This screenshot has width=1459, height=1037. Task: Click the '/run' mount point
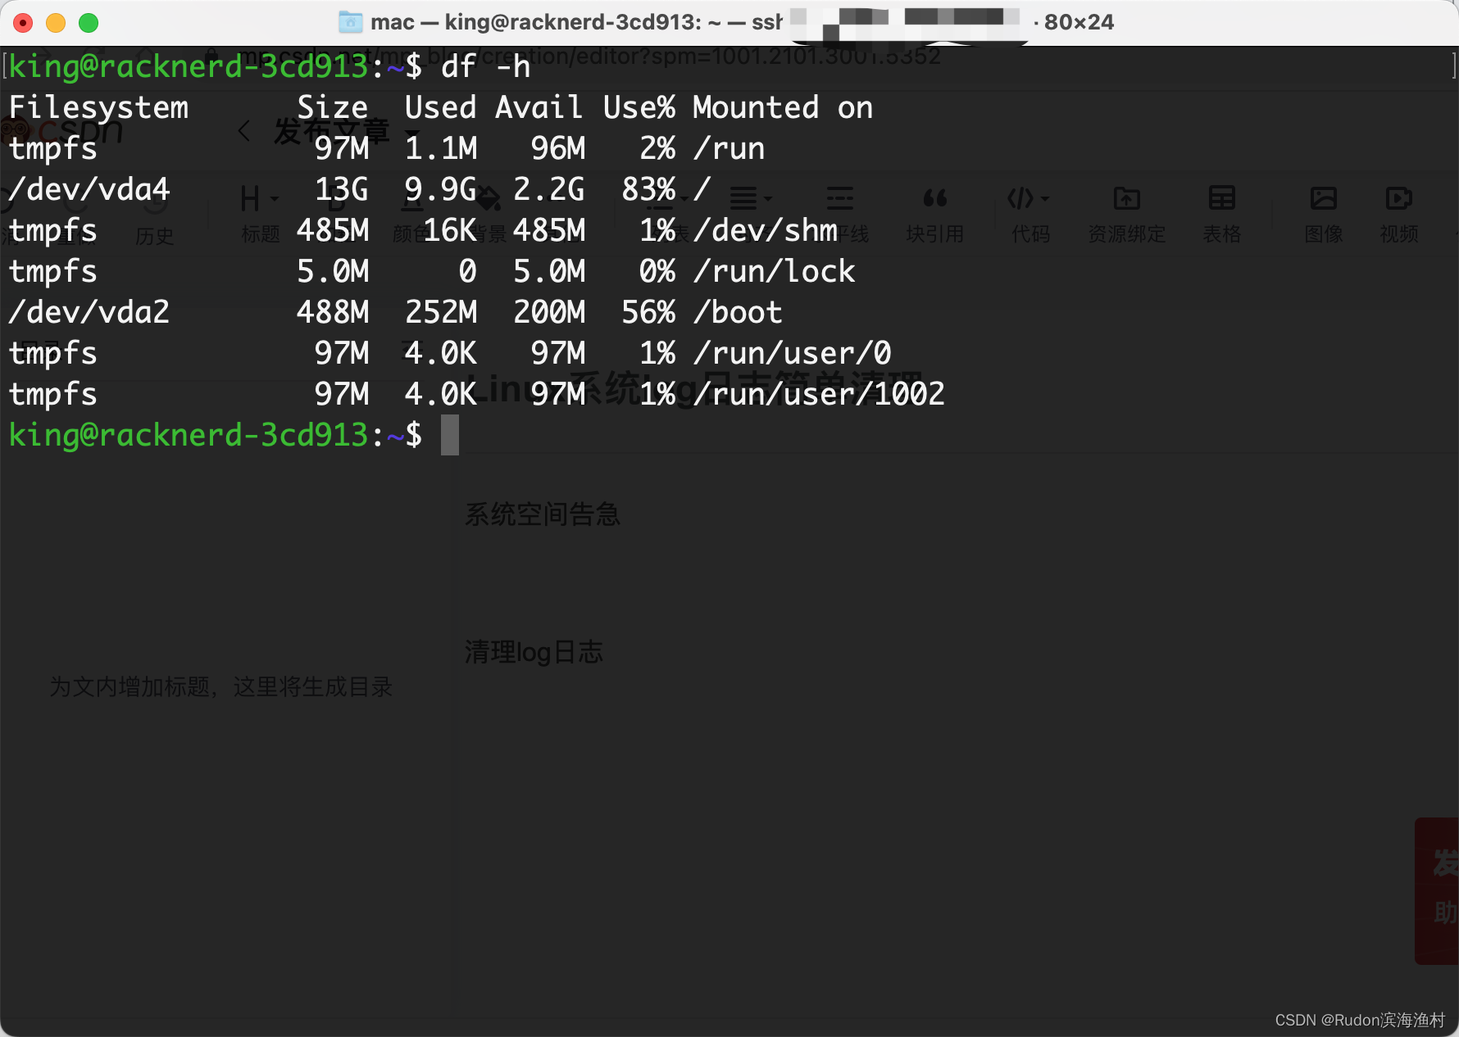click(729, 148)
